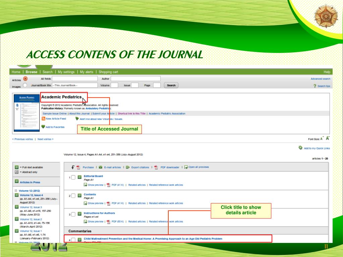Select Volume 12, Issue 2 in sidebar
343x257 pixels.
coord(31,219)
